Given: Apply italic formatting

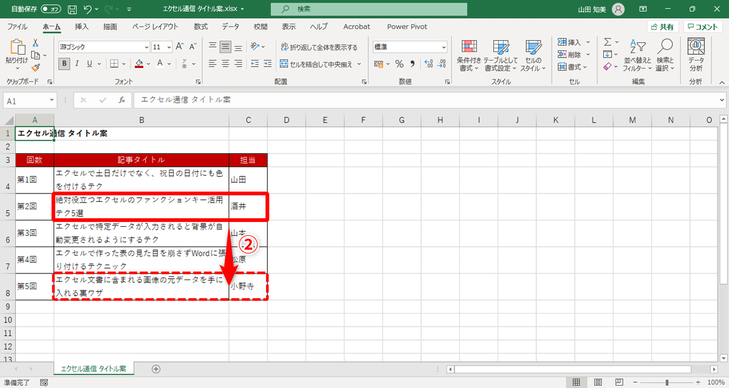Looking at the screenshot, I should (x=76, y=64).
